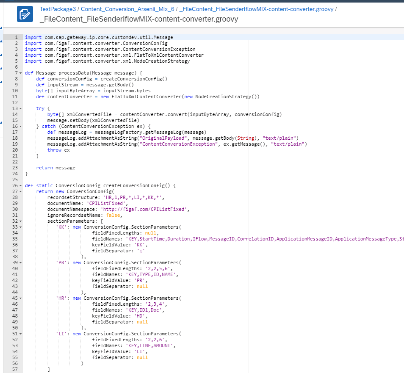Click 'inputStream.bytes' on line 10
Screen dimensions: 404x373
pos(127,91)
